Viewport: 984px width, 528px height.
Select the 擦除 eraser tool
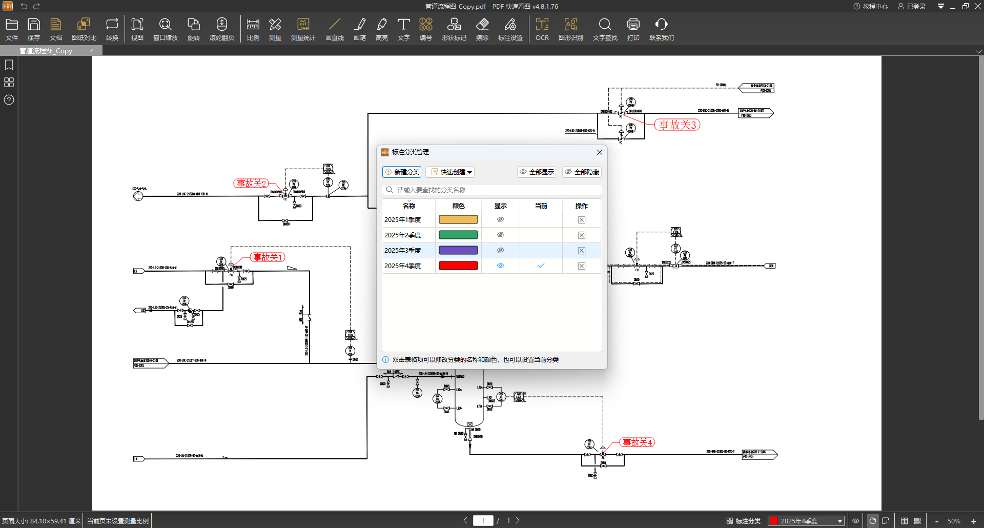tap(482, 29)
